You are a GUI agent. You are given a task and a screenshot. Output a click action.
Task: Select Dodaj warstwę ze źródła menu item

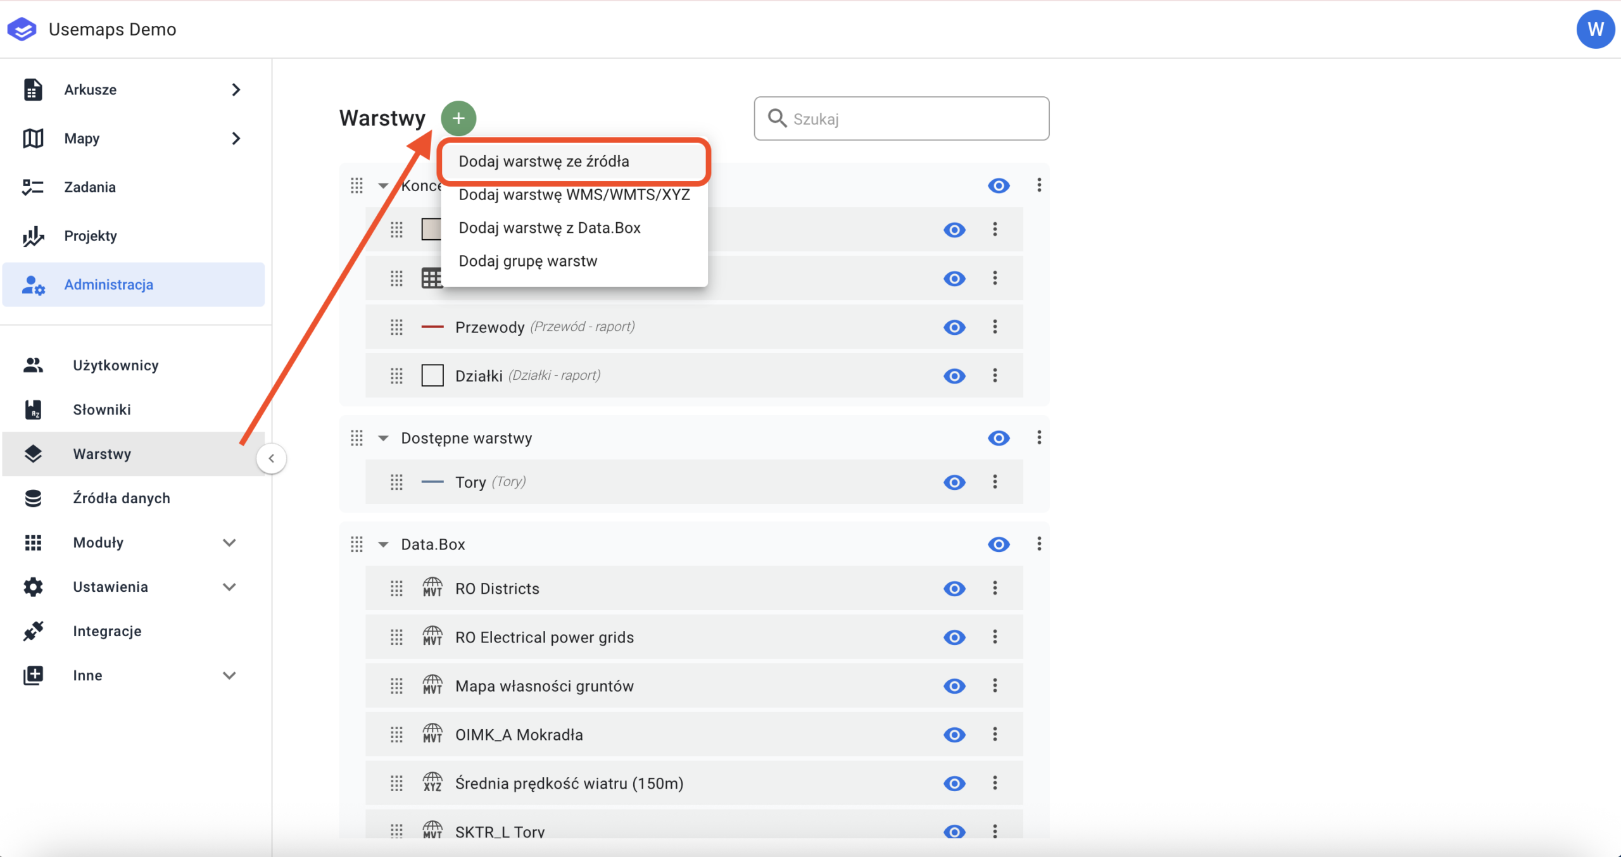[x=544, y=161]
